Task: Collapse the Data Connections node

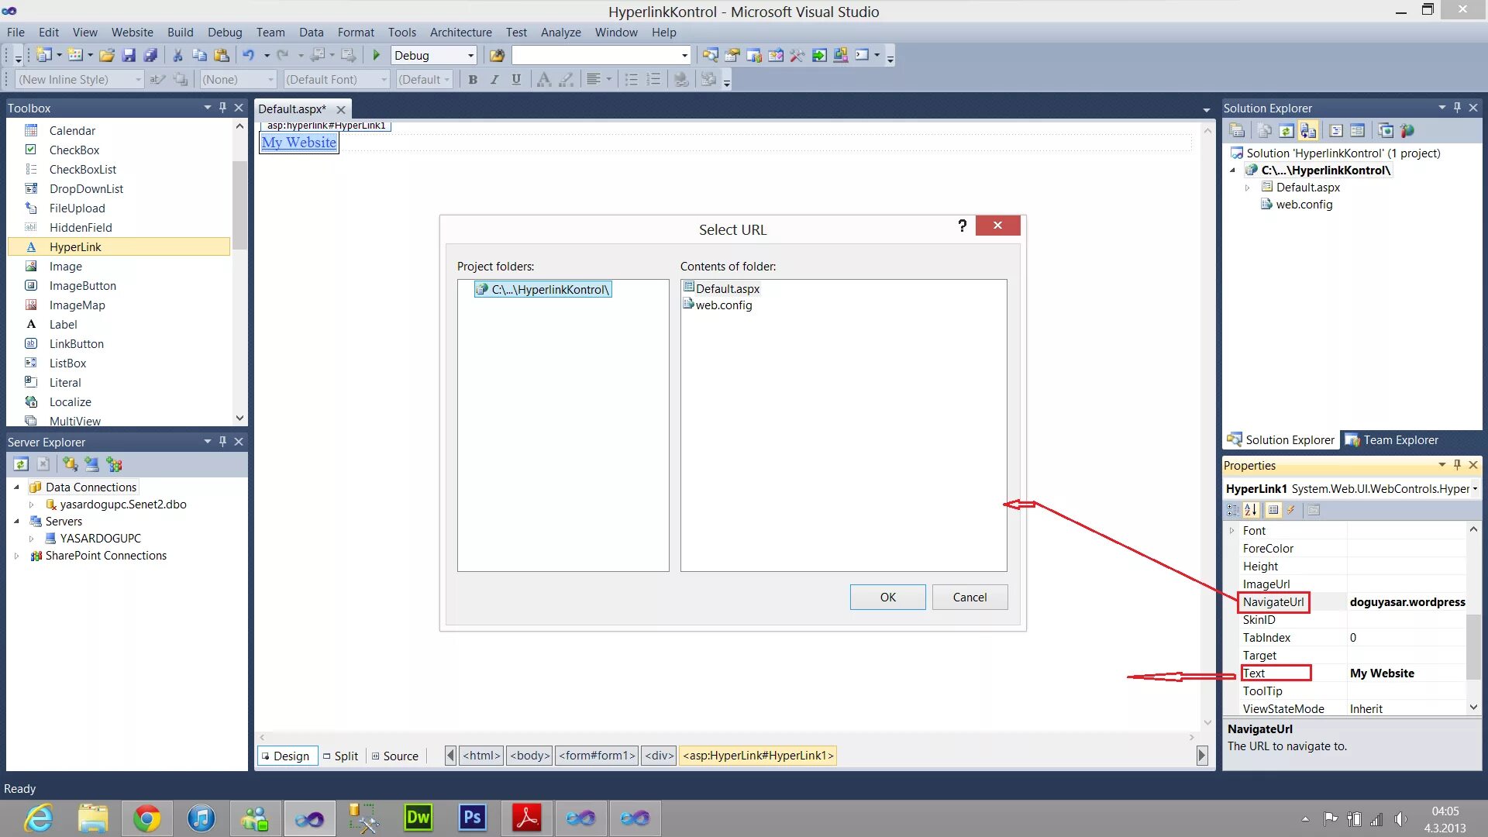Action: pyautogui.click(x=16, y=487)
